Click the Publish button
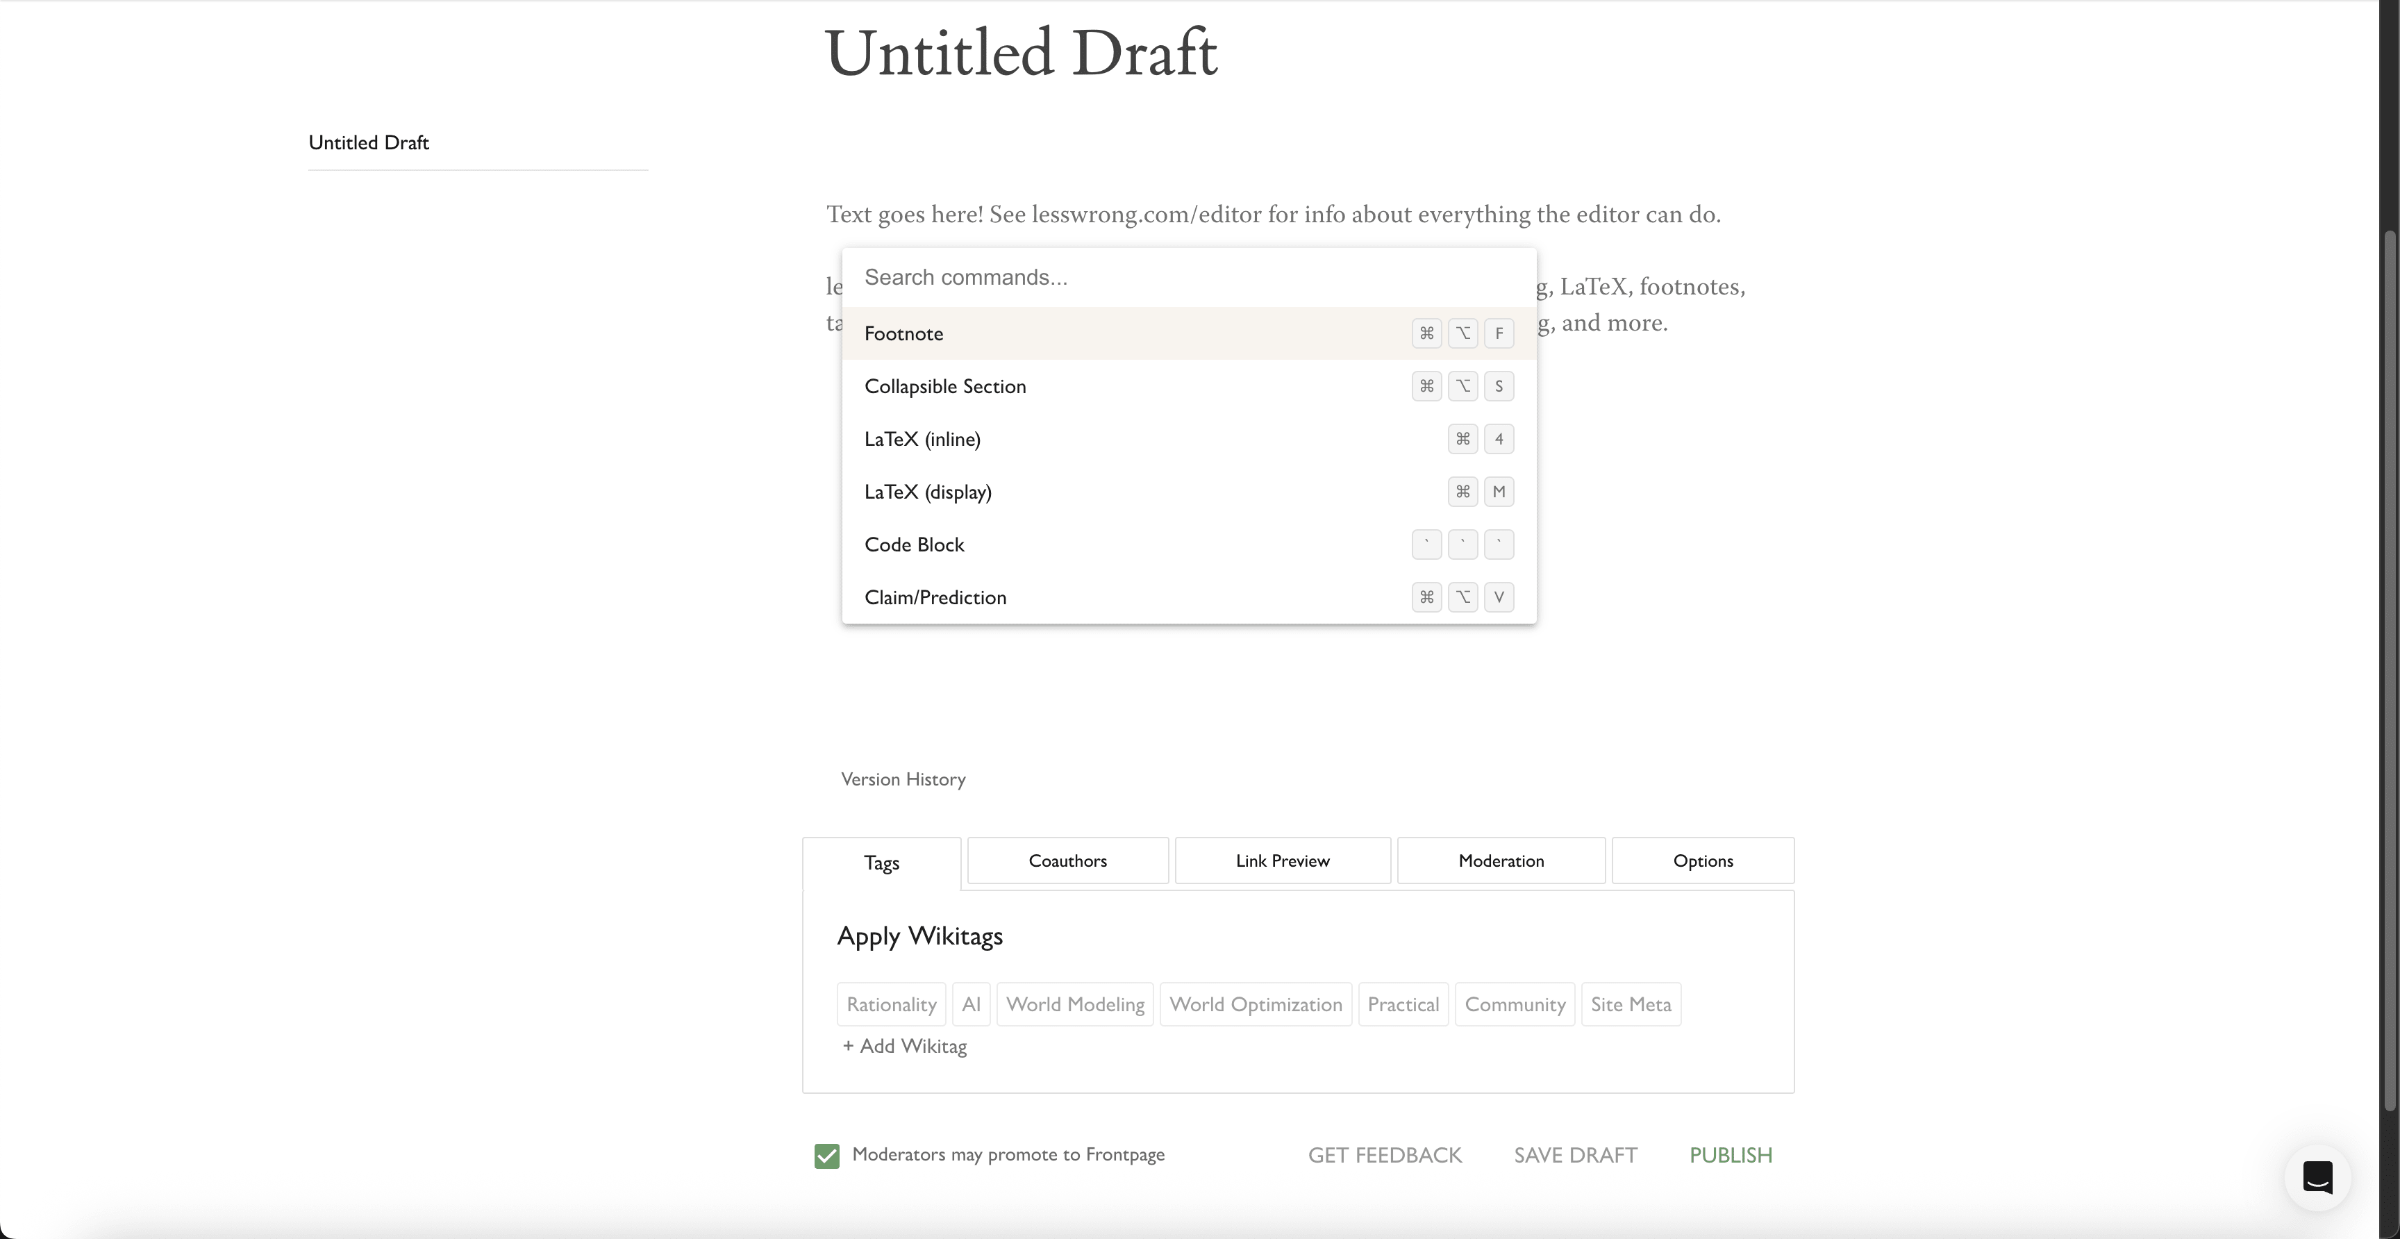This screenshot has height=1239, width=2400. [1730, 1155]
